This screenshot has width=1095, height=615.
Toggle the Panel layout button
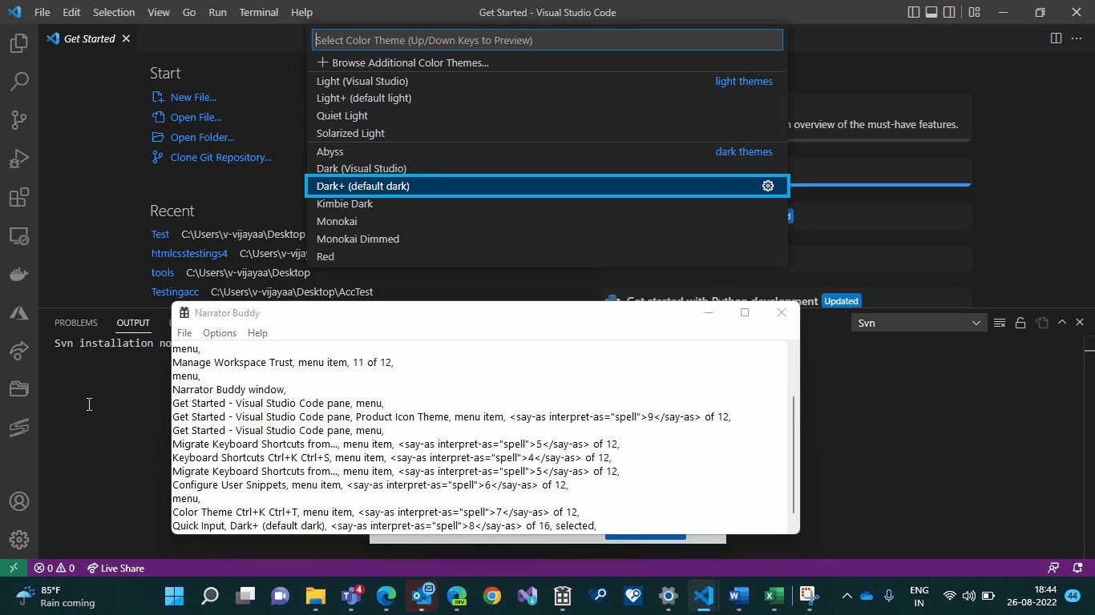931,12
